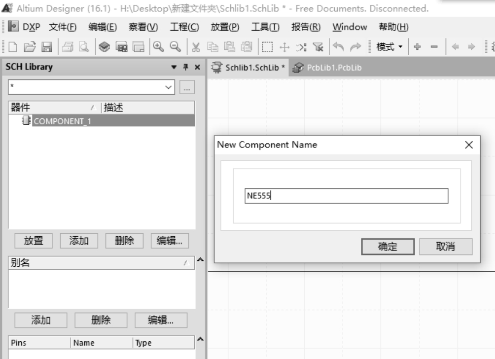This screenshot has width=495, height=359.
Task: Pin the SCH Library panel
Action: (x=185, y=67)
